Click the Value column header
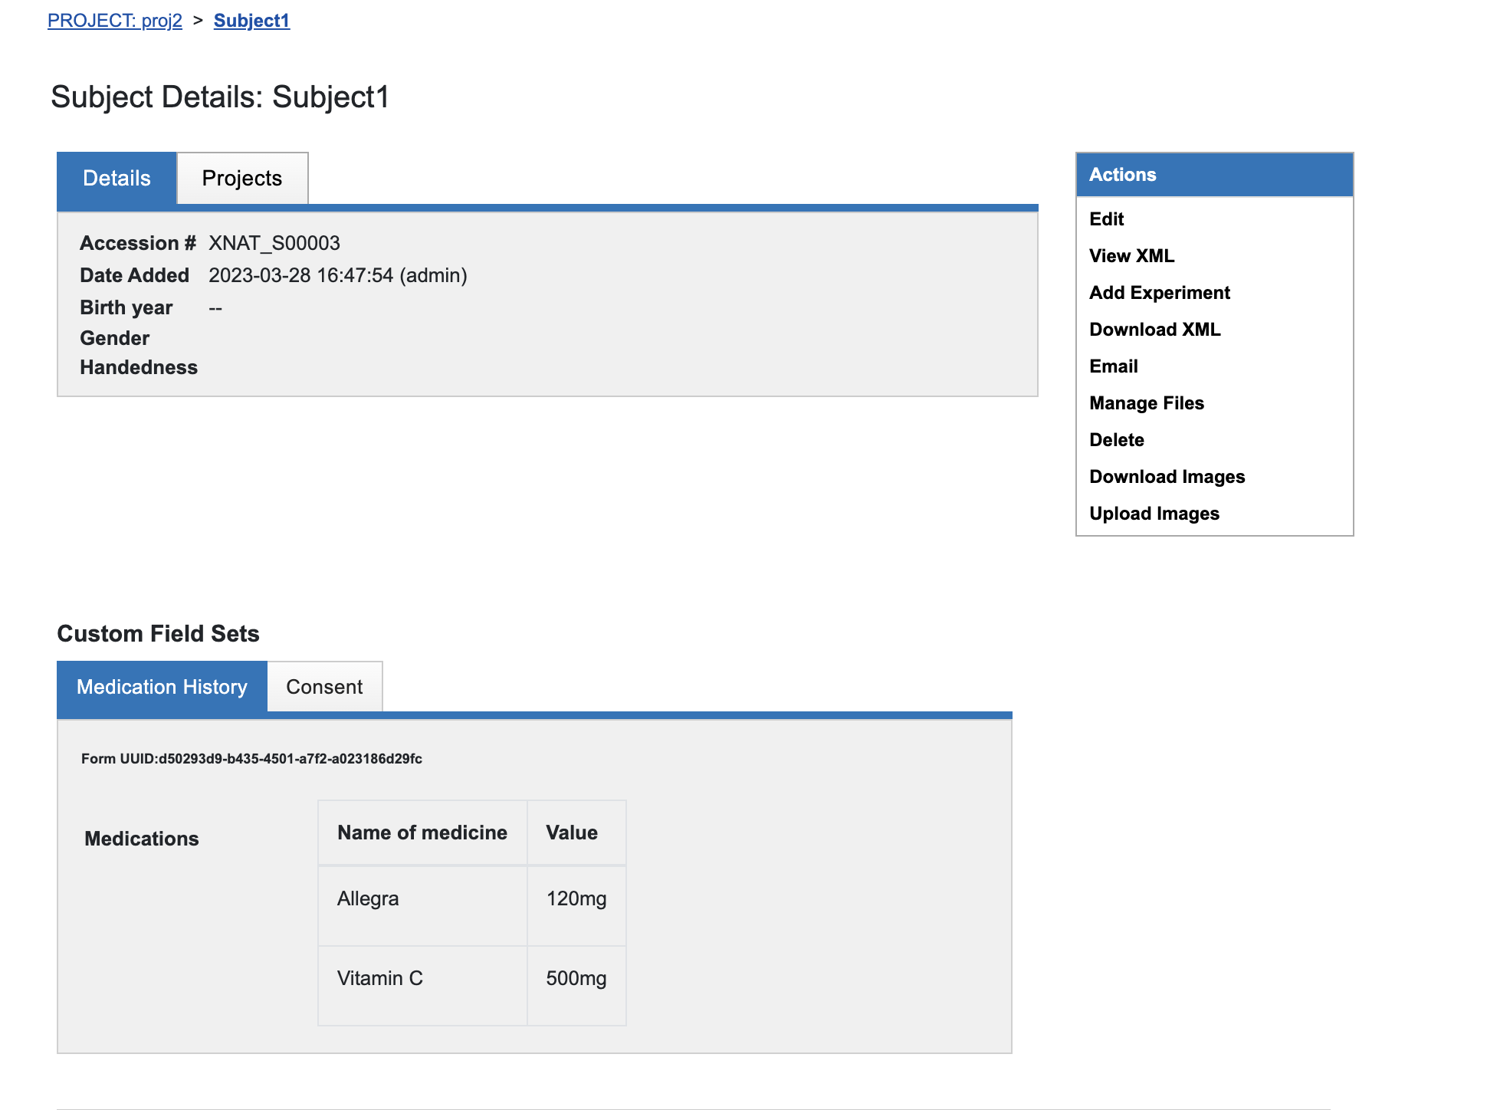The width and height of the screenshot is (1510, 1110). (x=572, y=832)
